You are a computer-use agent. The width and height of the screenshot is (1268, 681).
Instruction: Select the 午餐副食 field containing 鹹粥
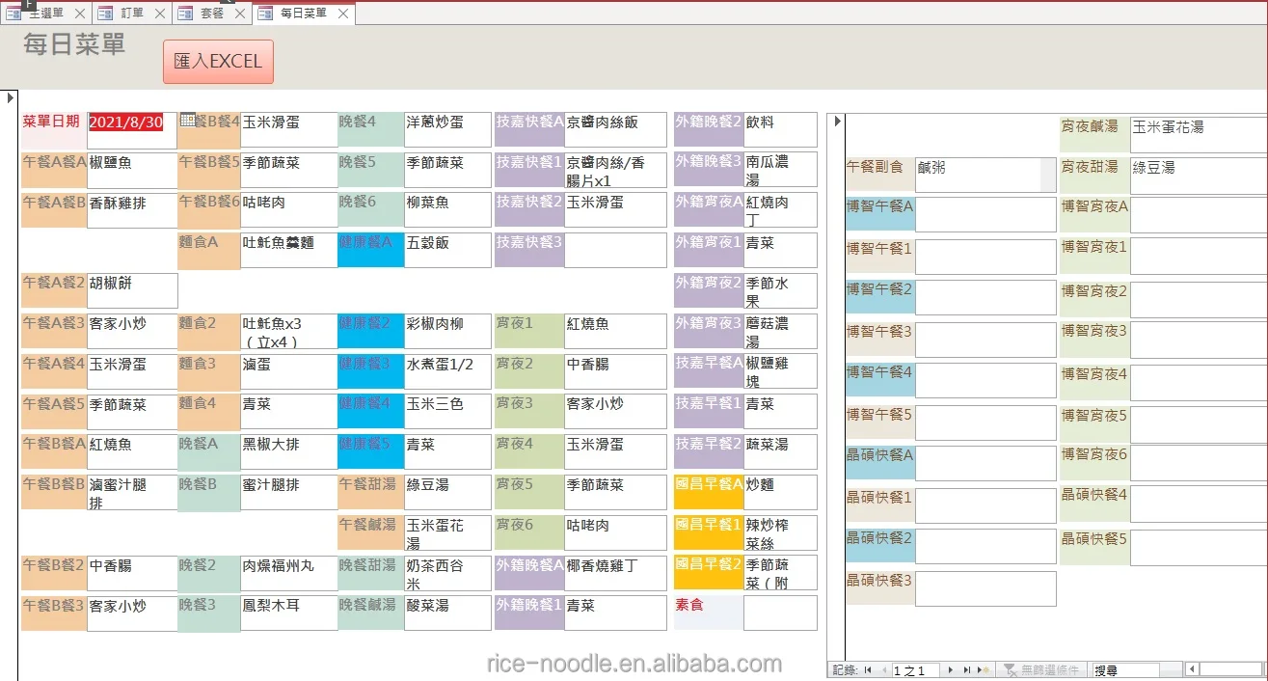click(978, 175)
